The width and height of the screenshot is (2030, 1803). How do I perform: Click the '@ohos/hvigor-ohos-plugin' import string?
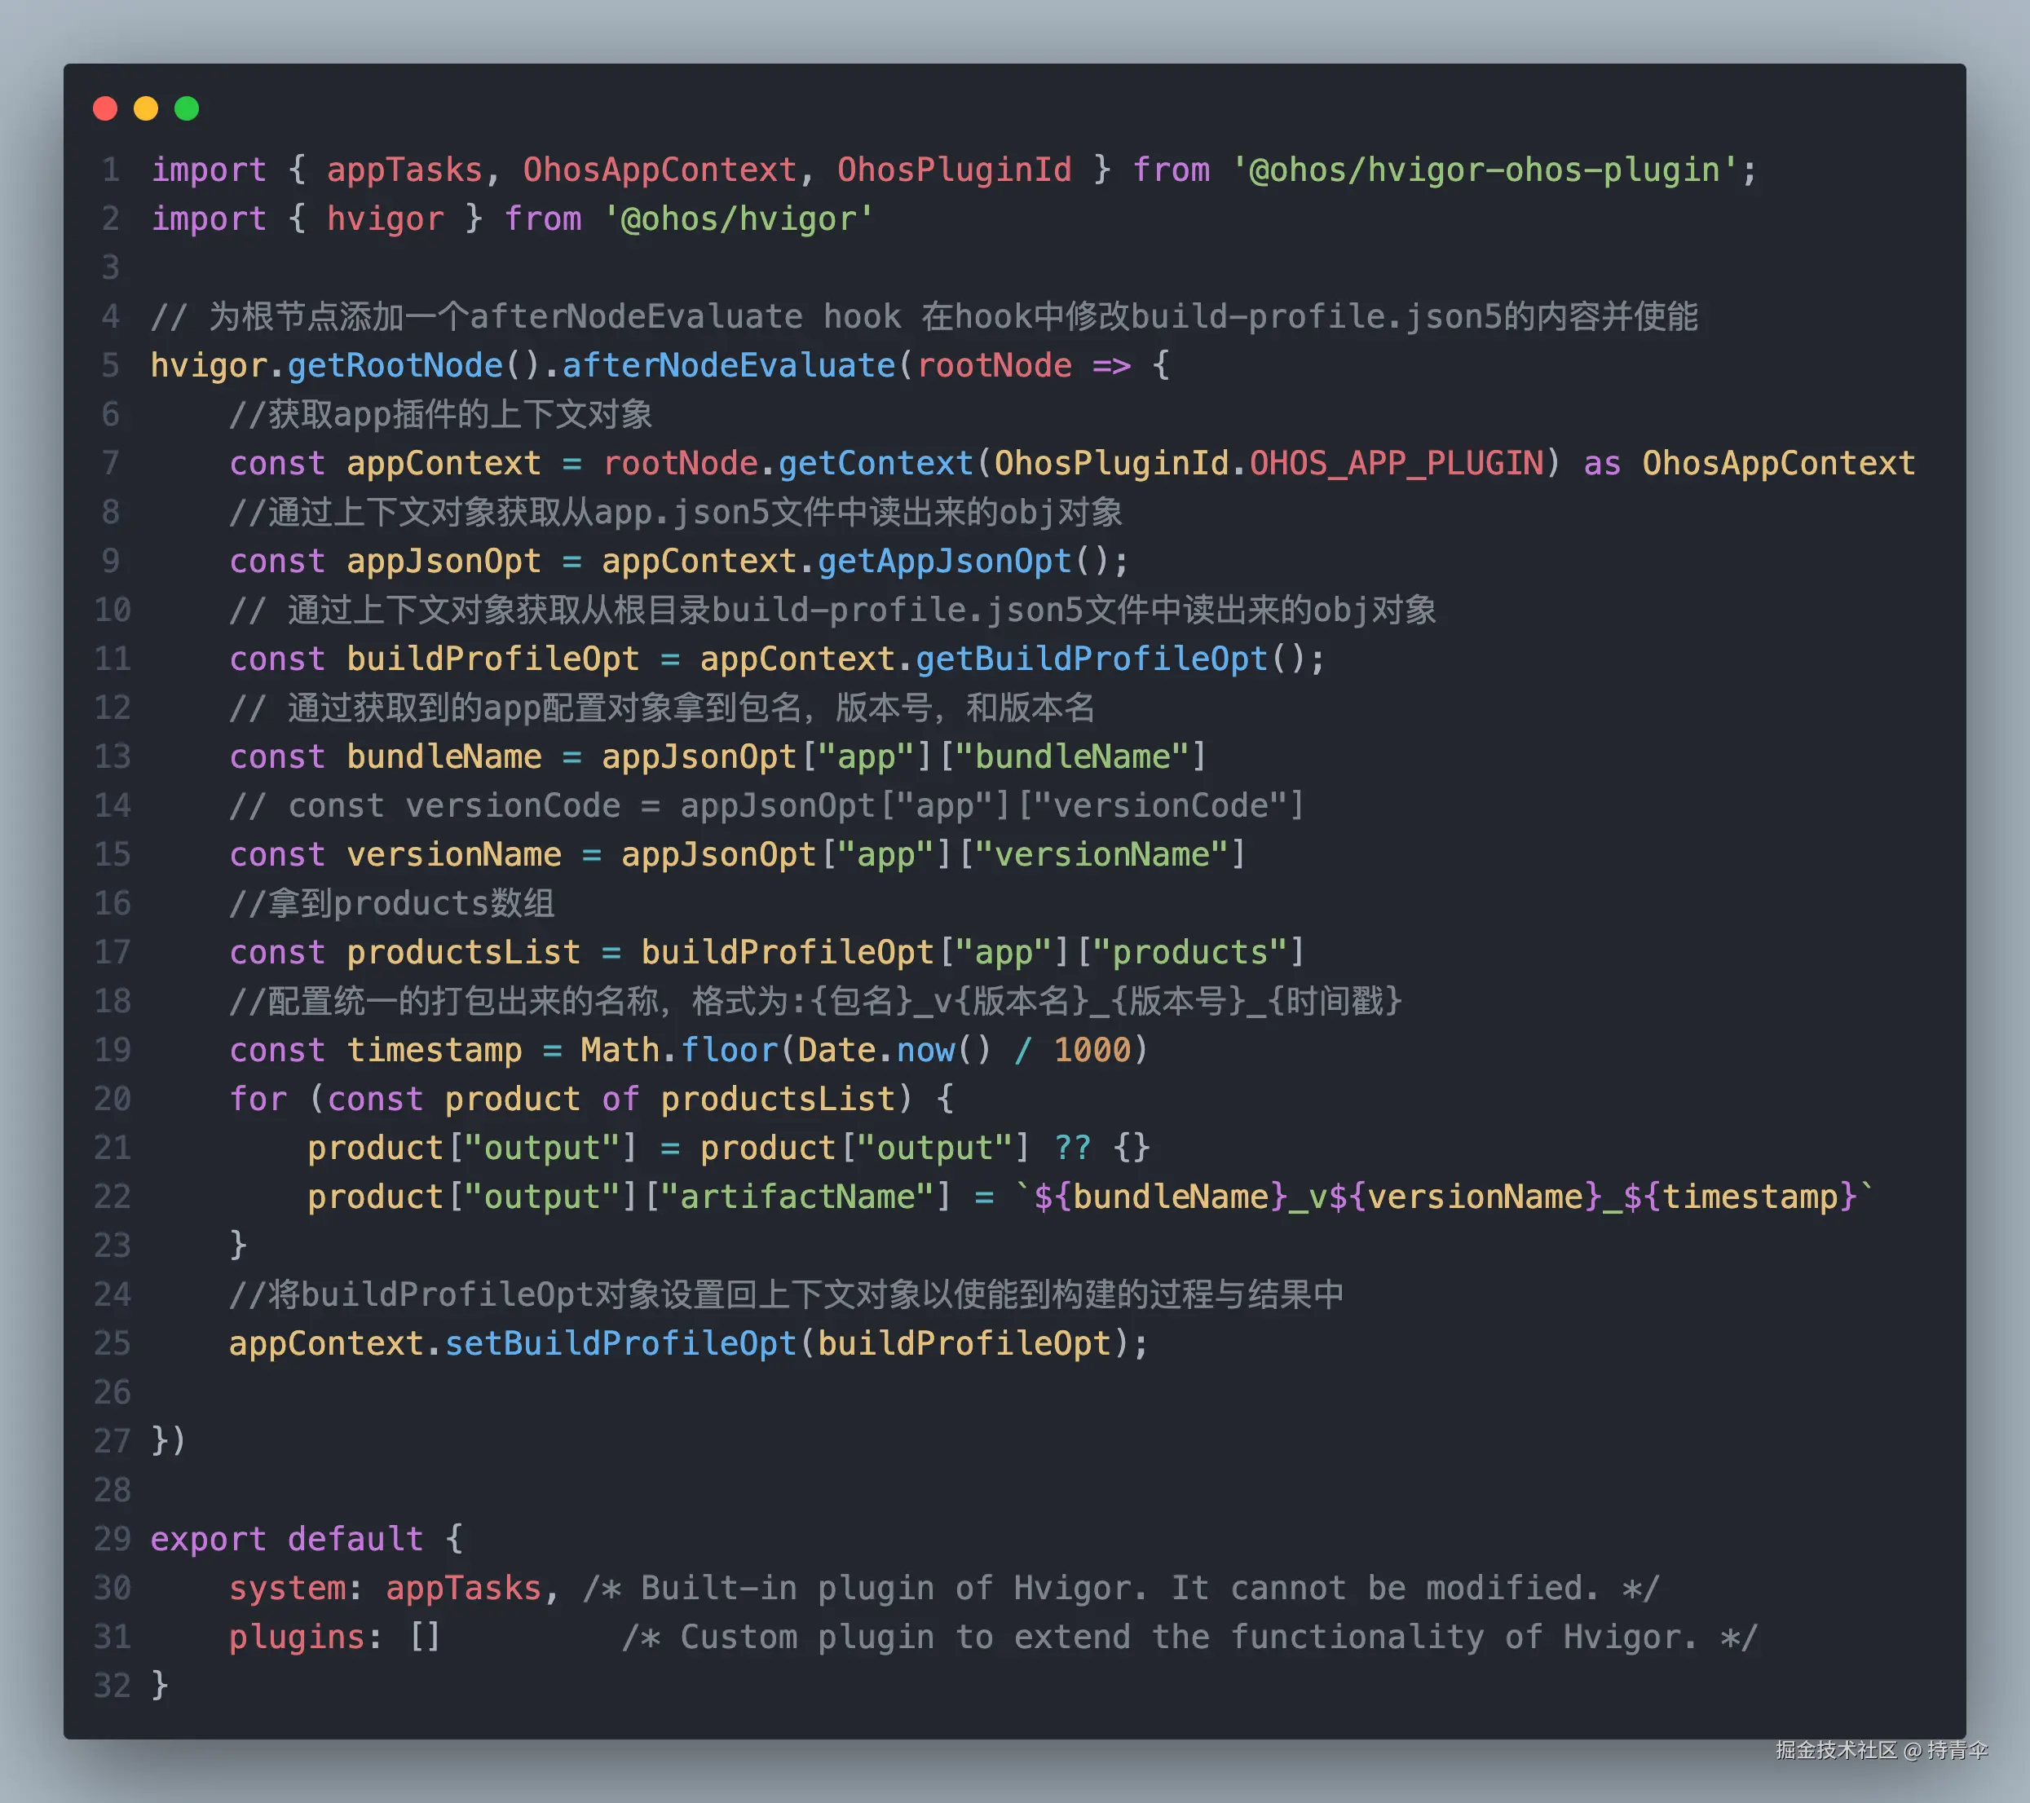pyautogui.click(x=1484, y=170)
